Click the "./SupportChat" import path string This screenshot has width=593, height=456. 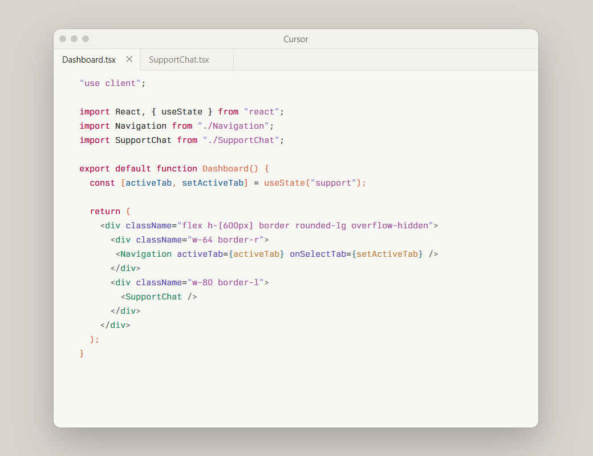[241, 140]
